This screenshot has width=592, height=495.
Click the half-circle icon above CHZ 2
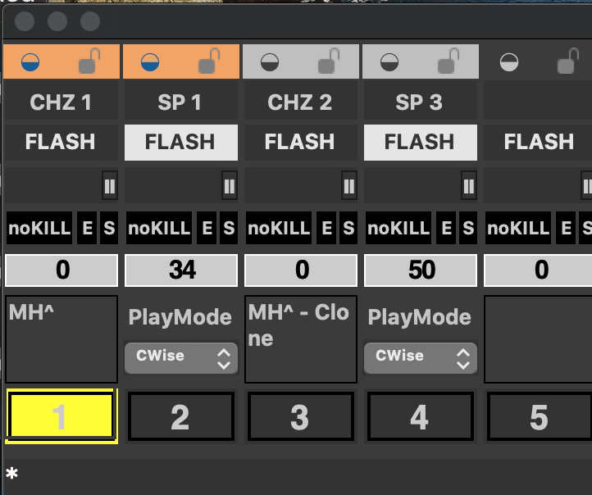click(x=270, y=61)
